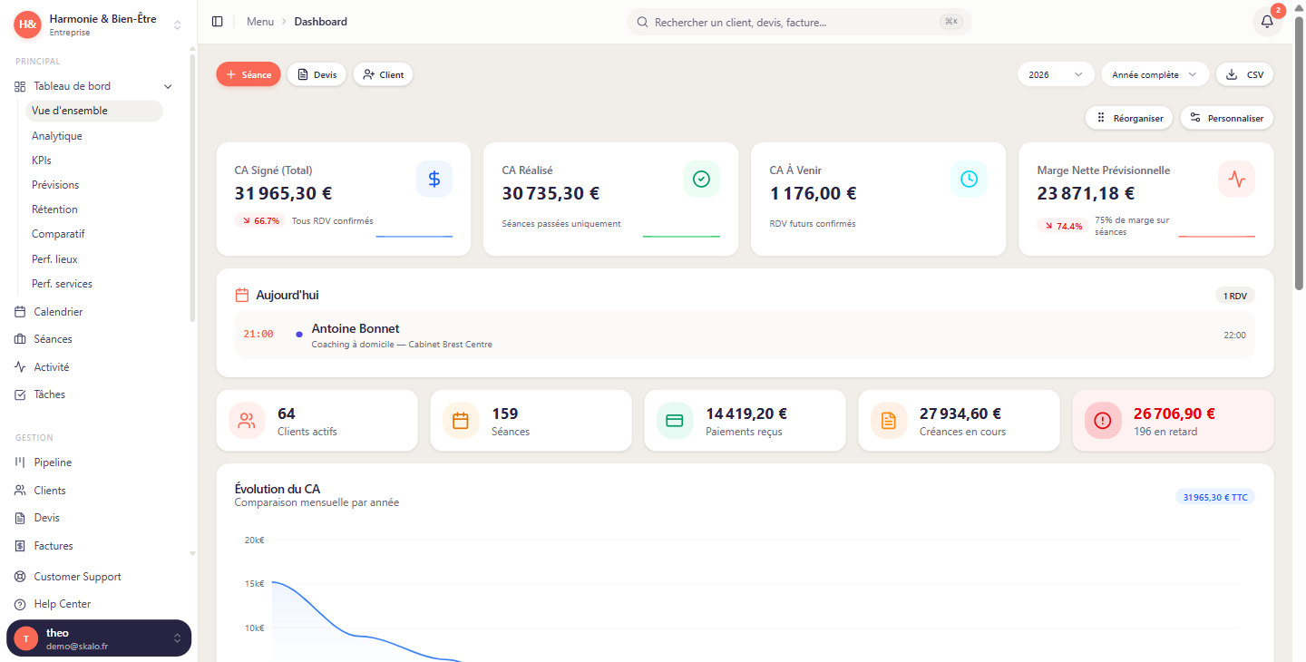Screen dimensions: 1306x662
Task: Export data with the CSV button
Action: point(1244,75)
